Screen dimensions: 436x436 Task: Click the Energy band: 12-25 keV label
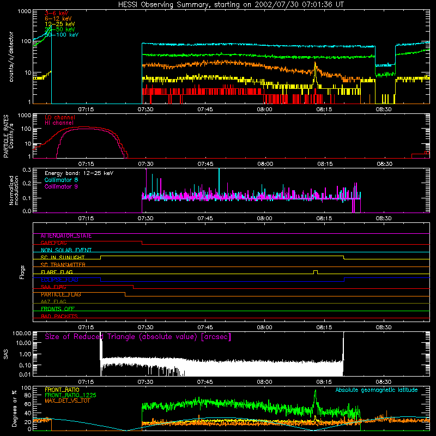pyautogui.click(x=79, y=173)
